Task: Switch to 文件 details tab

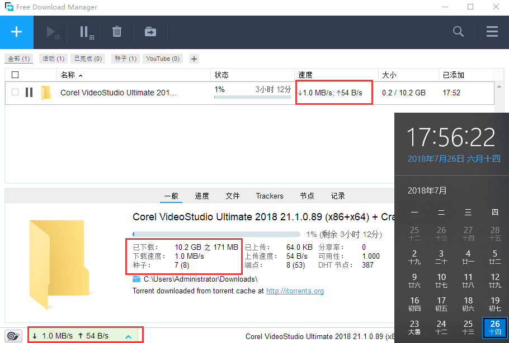Action: [x=233, y=196]
